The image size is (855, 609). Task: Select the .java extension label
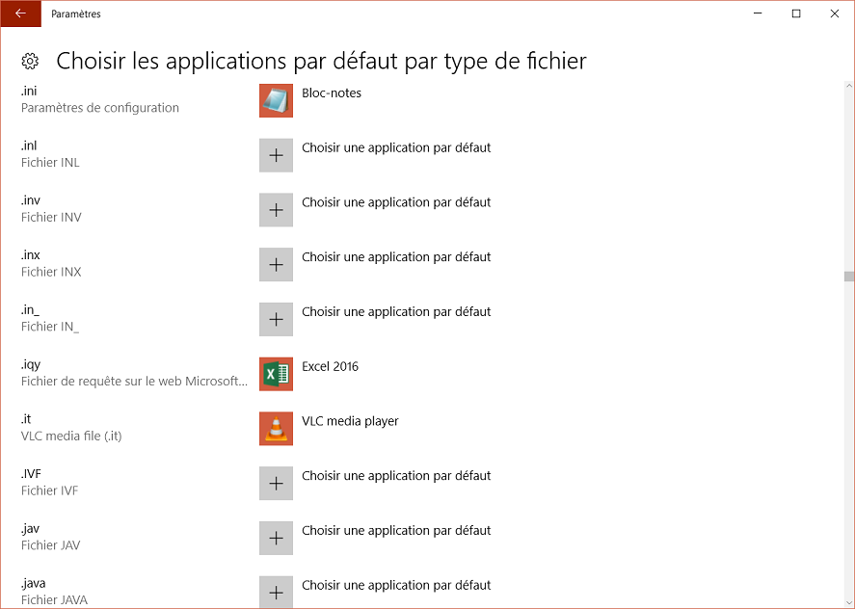pos(34,583)
